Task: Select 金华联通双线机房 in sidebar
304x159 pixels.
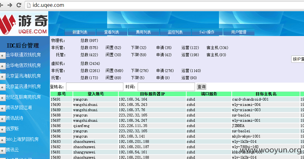Action: (x=23, y=55)
